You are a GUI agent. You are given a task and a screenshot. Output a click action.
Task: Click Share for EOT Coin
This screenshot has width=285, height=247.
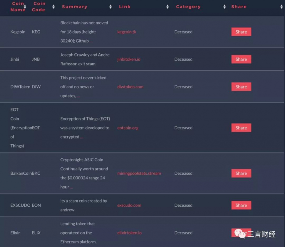pos(241,128)
